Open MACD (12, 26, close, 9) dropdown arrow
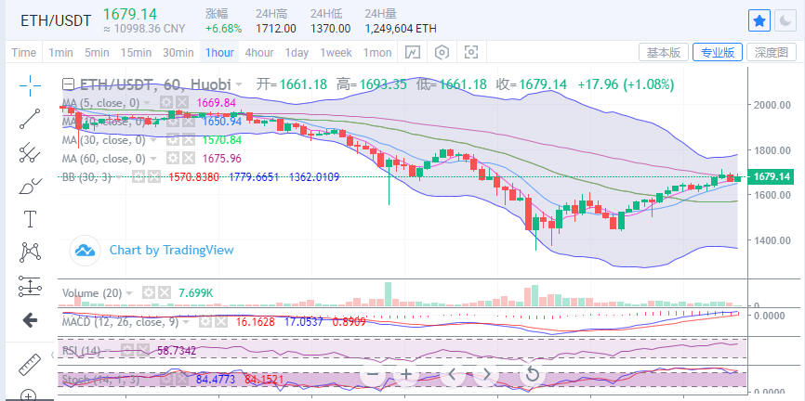 tap(186, 322)
